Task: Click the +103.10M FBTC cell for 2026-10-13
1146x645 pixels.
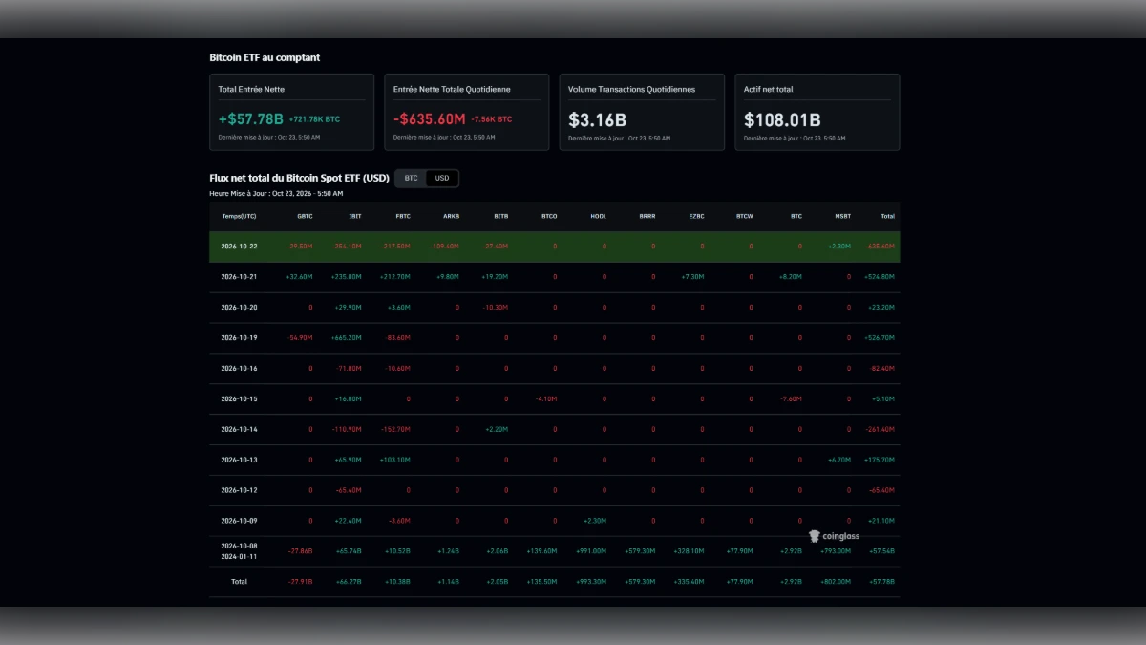Action: (x=394, y=461)
